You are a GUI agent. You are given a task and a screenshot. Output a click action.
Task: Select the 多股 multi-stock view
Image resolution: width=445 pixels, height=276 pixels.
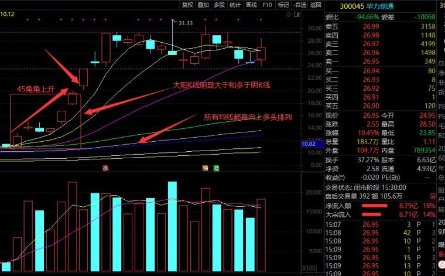(x=219, y=5)
